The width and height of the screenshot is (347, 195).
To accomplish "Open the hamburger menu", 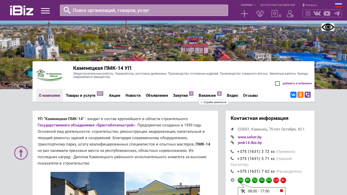I will (45, 11).
